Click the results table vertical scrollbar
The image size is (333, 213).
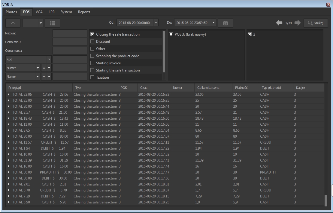point(326,200)
